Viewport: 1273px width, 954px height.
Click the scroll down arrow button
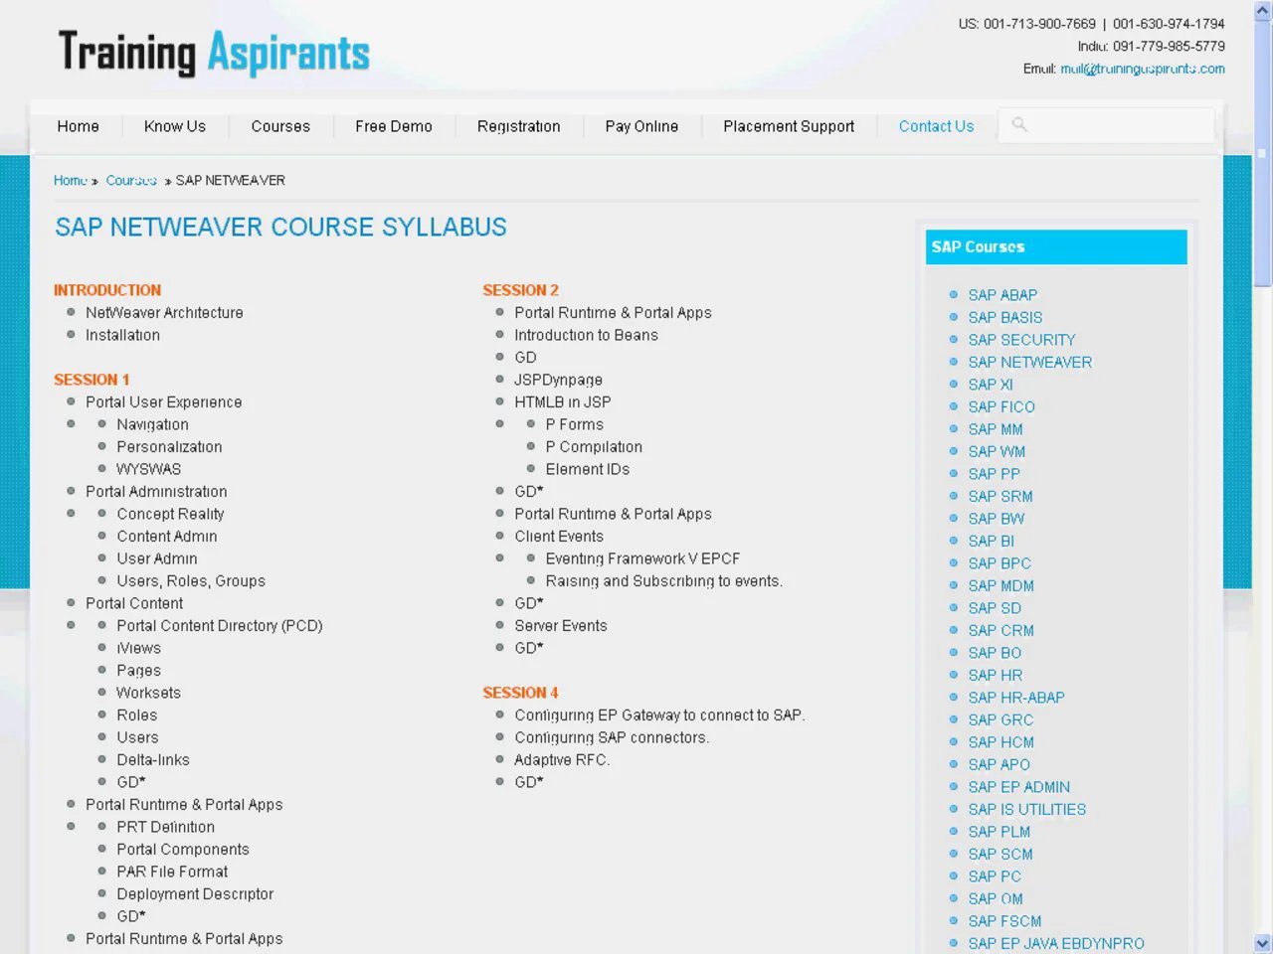(1263, 943)
